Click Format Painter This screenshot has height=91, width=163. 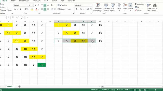pos(6,10)
